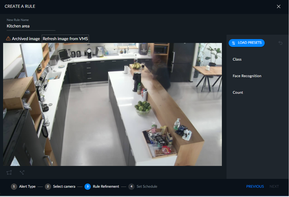Select the polygon region drawing tool
Viewport: 289px width, 197px height.
(9, 172)
